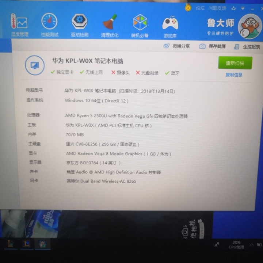Click the title 华为 KPL-W0X 笔记本电脑

[x=88, y=61]
